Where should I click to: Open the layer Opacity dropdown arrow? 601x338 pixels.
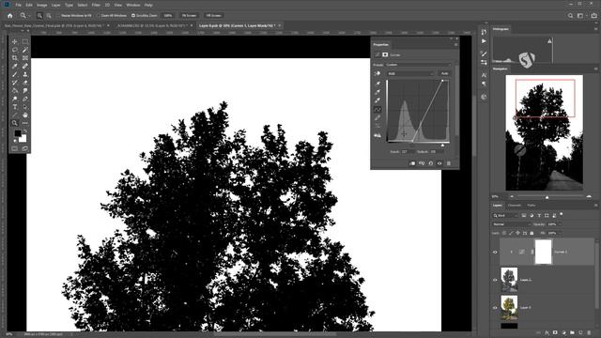pyautogui.click(x=560, y=224)
